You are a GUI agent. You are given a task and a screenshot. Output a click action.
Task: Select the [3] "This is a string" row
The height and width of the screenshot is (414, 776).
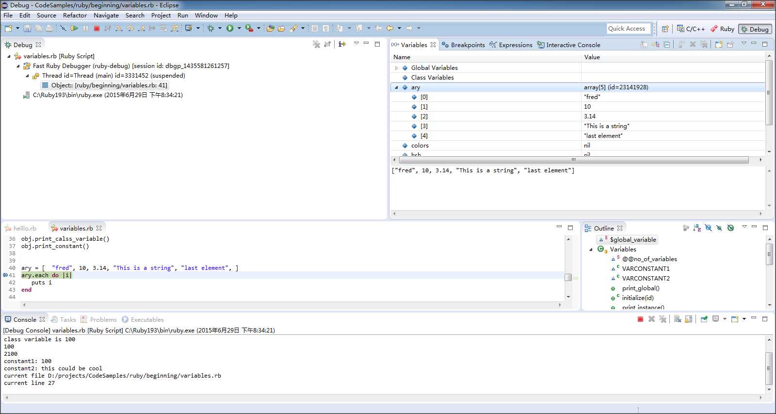pyautogui.click(x=578, y=126)
